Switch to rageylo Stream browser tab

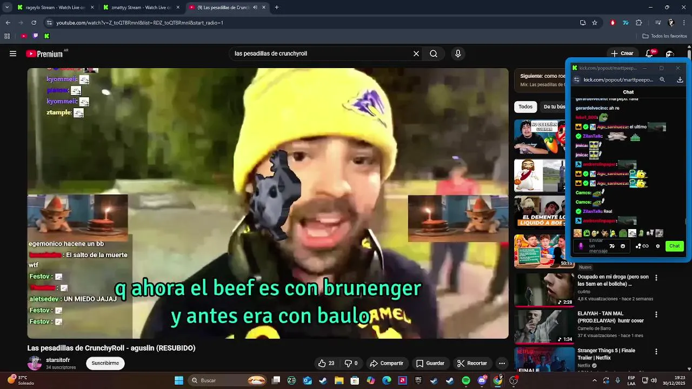coord(55,8)
